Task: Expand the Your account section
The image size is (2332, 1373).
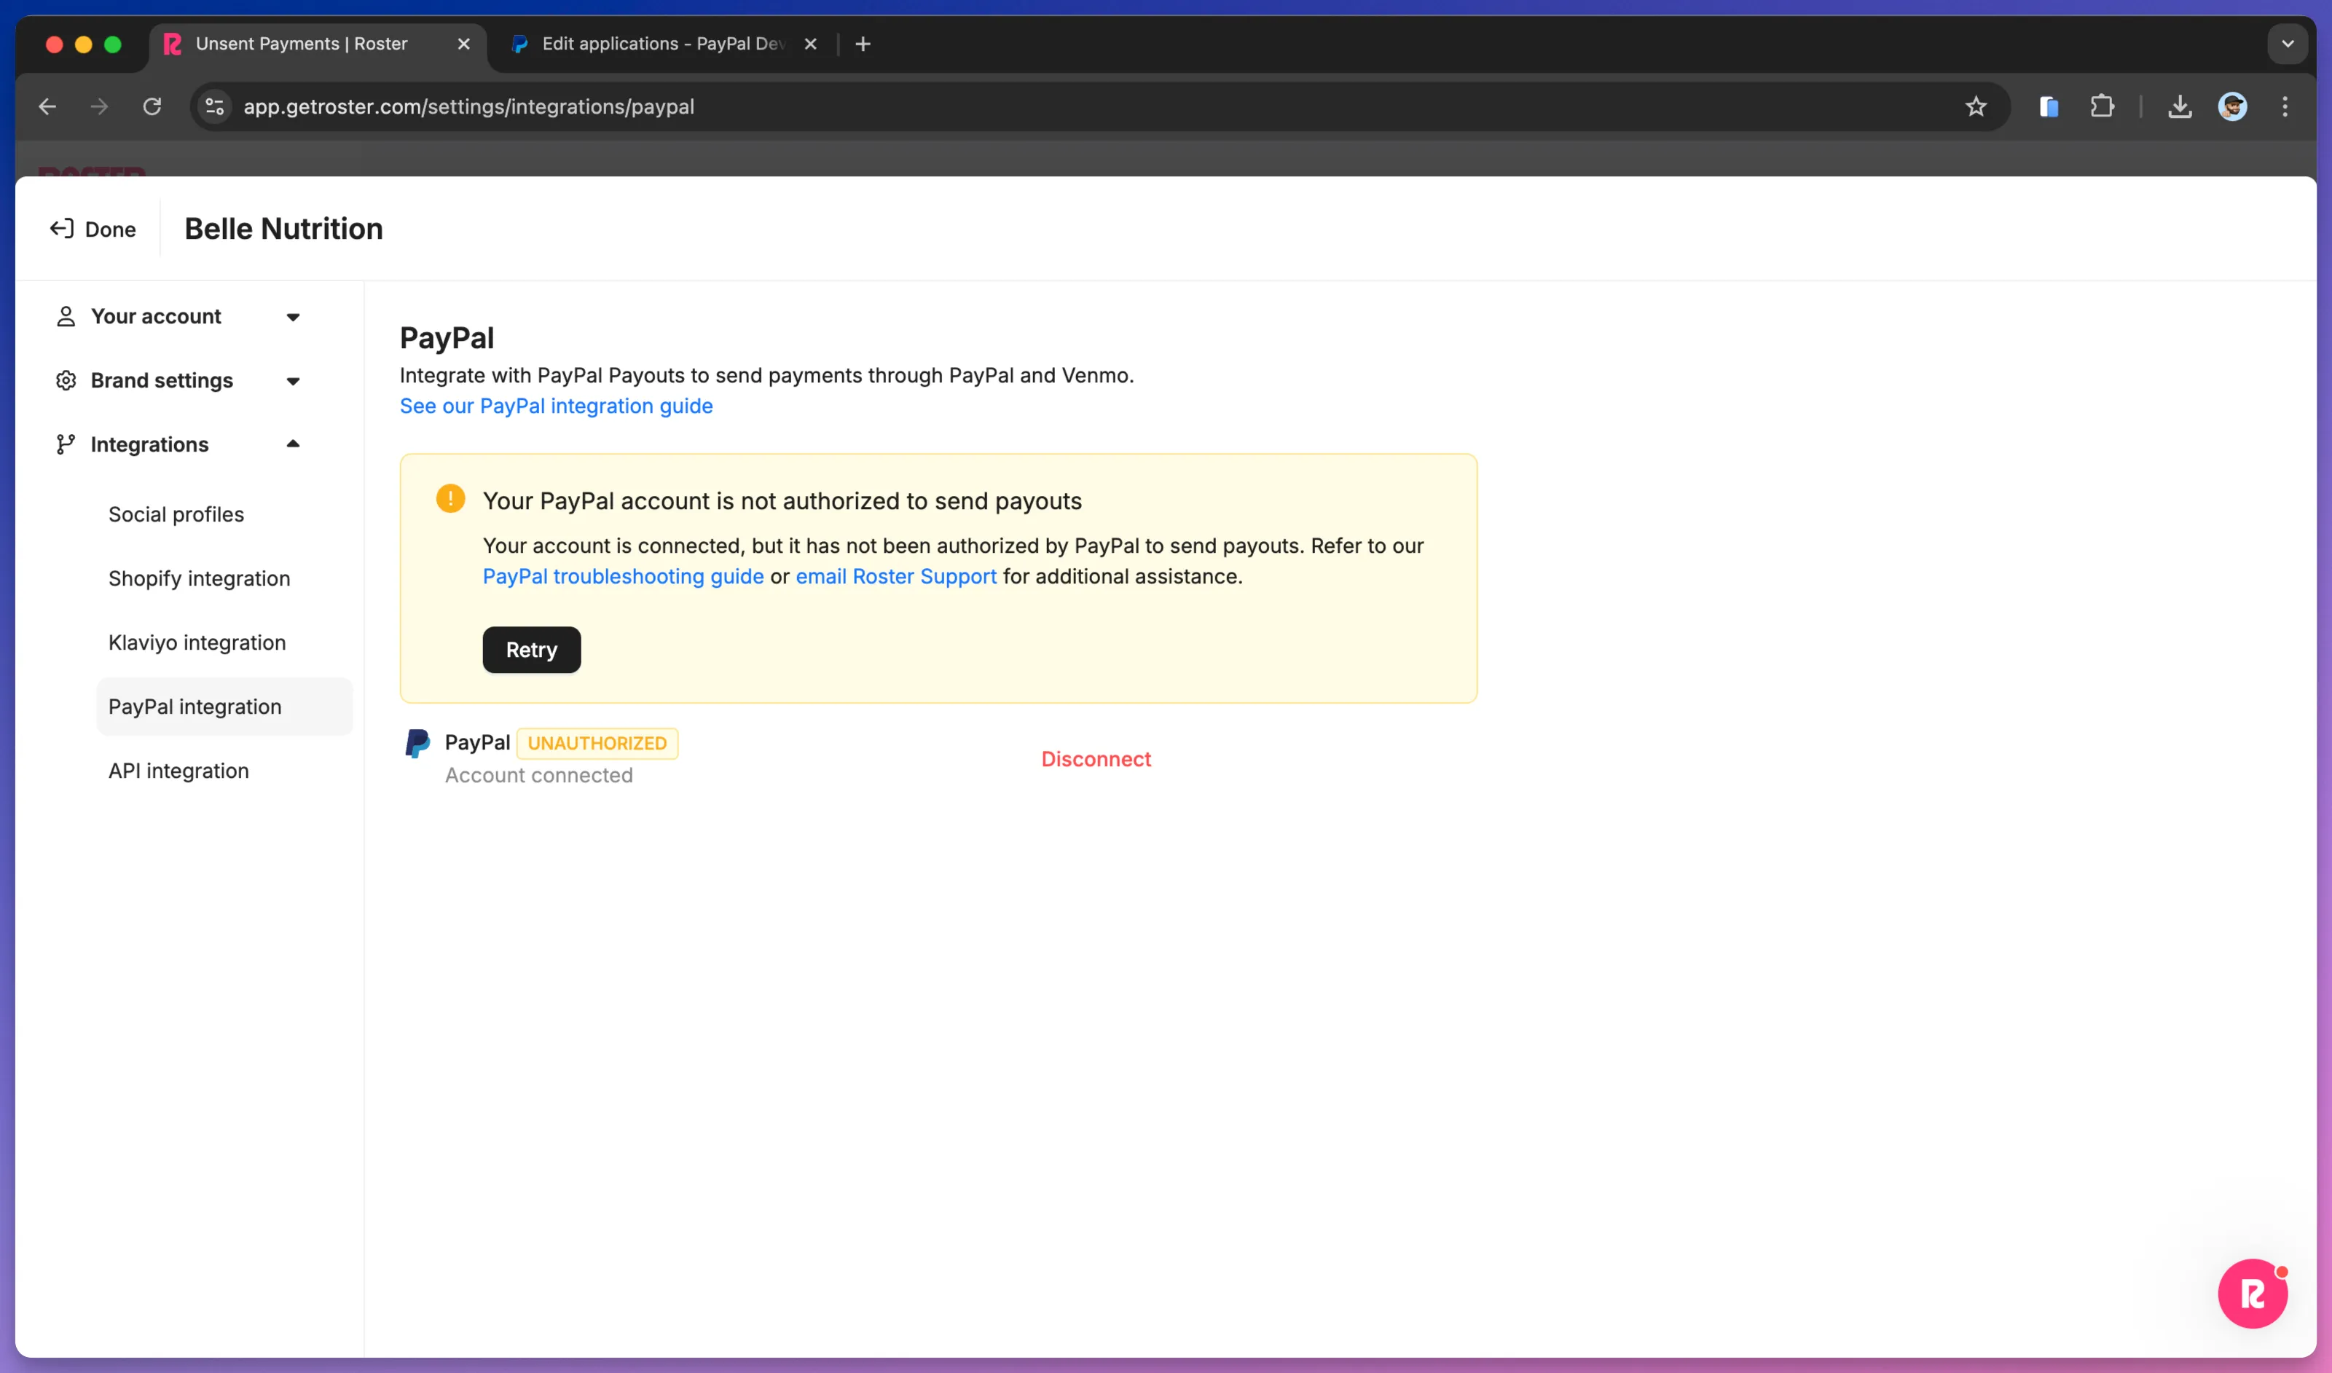Action: coord(178,316)
